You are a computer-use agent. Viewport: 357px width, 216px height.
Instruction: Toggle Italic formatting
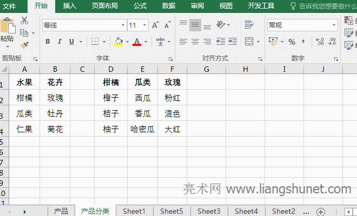pos(60,42)
